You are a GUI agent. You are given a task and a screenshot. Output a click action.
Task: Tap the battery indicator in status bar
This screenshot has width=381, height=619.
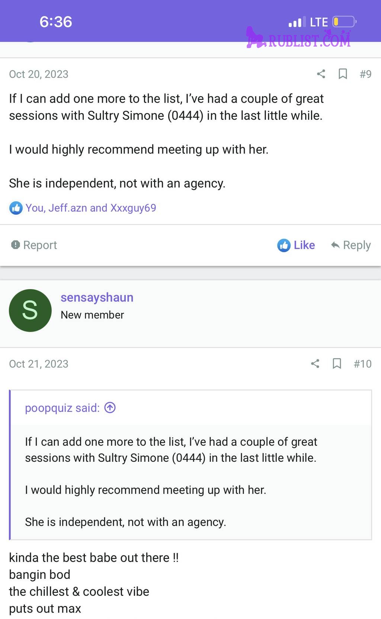pos(344,22)
